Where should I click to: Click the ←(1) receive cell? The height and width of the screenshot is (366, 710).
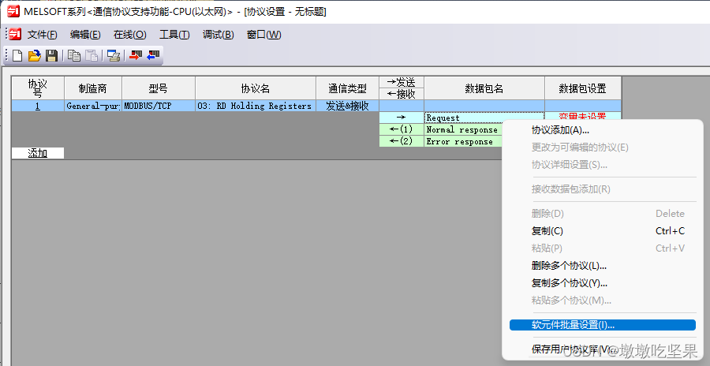pyautogui.click(x=402, y=129)
